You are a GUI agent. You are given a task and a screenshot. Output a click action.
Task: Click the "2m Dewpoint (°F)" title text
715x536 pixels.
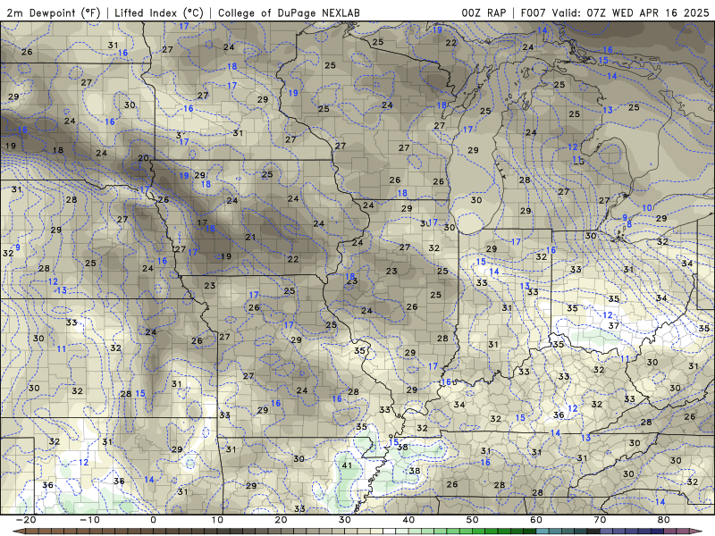point(54,13)
